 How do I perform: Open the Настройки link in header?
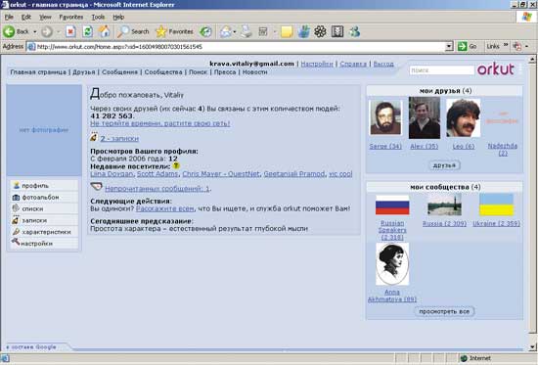[x=317, y=64]
